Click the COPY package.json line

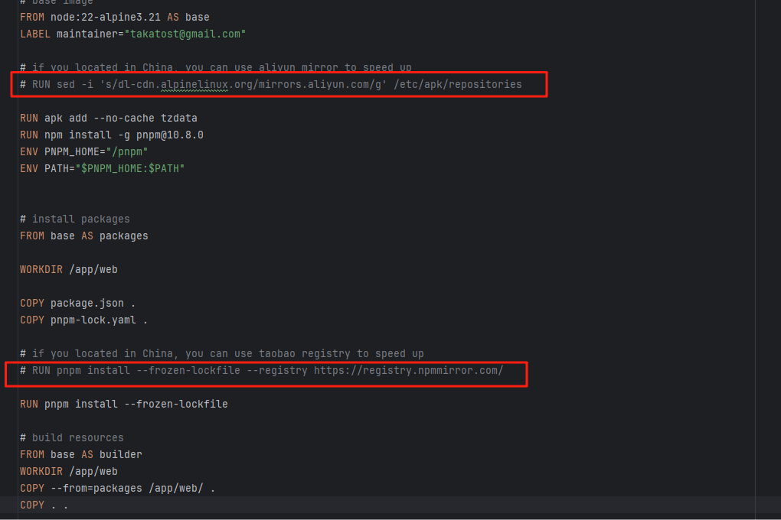coord(77,303)
